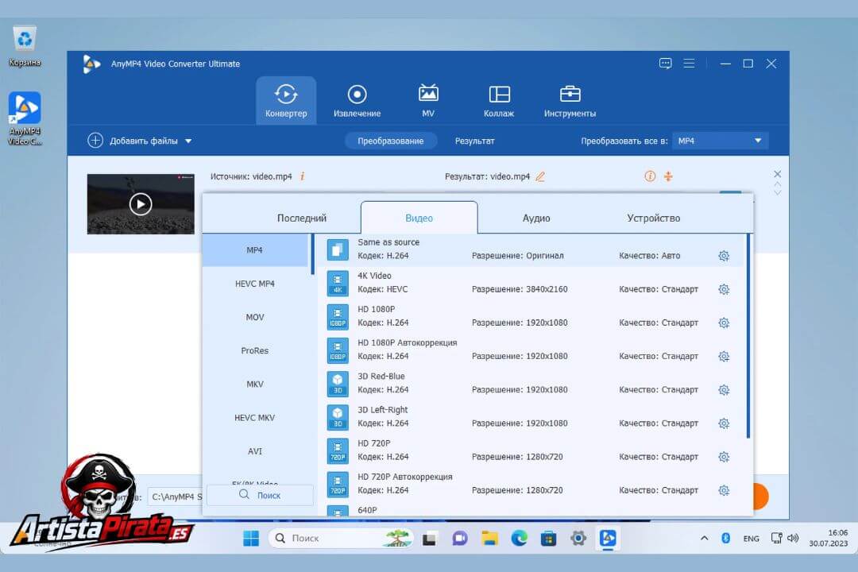Image resolution: width=858 pixels, height=572 pixels.
Task: Select the 3D Red-Blue preset icon
Action: click(x=338, y=385)
